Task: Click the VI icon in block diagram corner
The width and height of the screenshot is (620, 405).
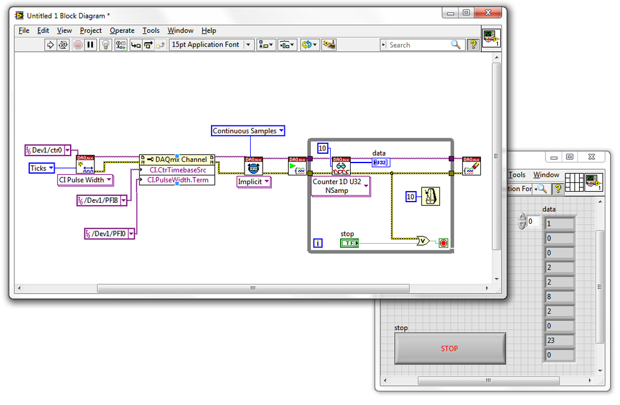Action: click(x=492, y=38)
